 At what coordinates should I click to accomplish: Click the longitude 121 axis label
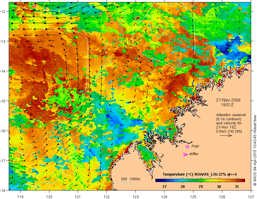78,197
